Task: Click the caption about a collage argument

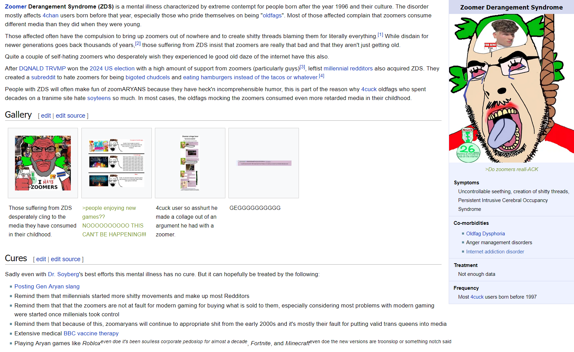Action: pyautogui.click(x=186, y=221)
